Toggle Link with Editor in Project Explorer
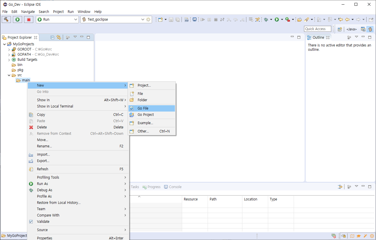 [59, 37]
